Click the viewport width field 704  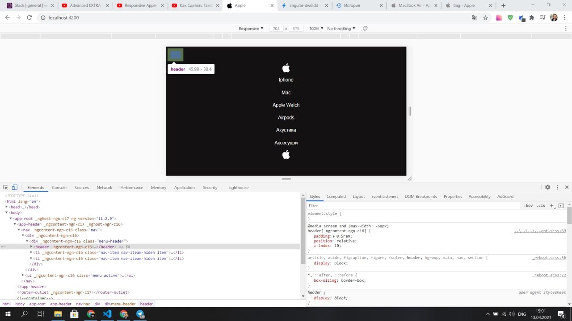(x=276, y=29)
